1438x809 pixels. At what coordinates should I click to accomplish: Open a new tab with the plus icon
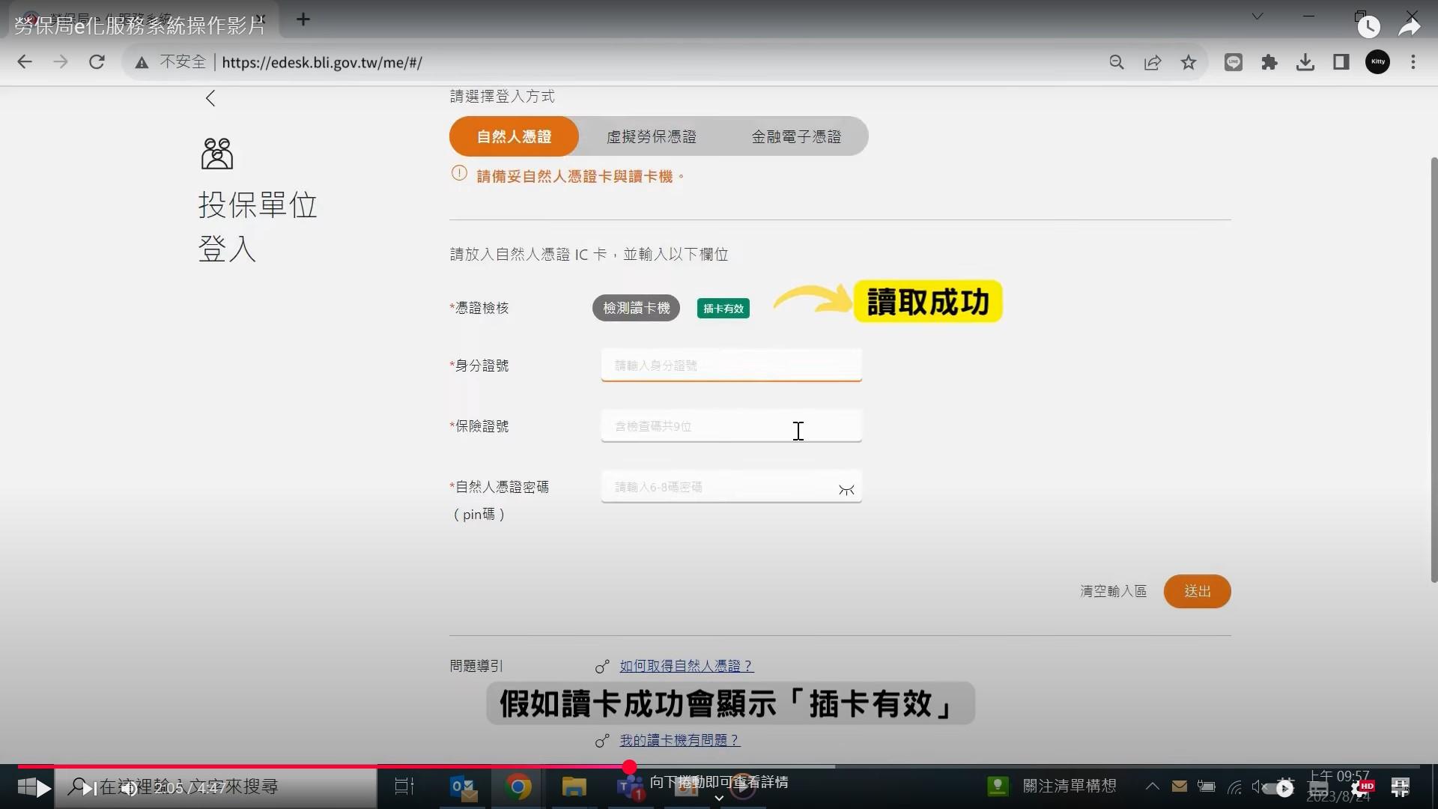pyautogui.click(x=303, y=19)
